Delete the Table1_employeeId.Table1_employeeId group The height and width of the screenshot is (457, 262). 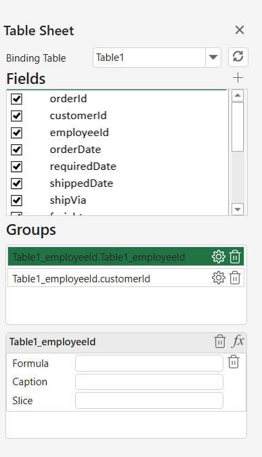pos(235,257)
